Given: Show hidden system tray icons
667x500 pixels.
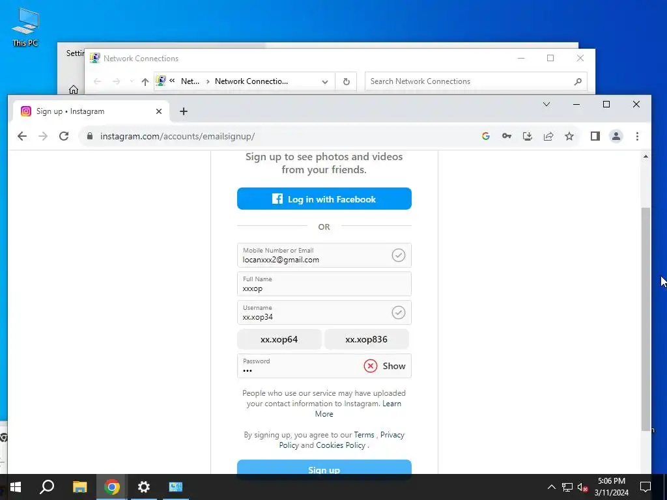Looking at the screenshot, I should (x=551, y=487).
